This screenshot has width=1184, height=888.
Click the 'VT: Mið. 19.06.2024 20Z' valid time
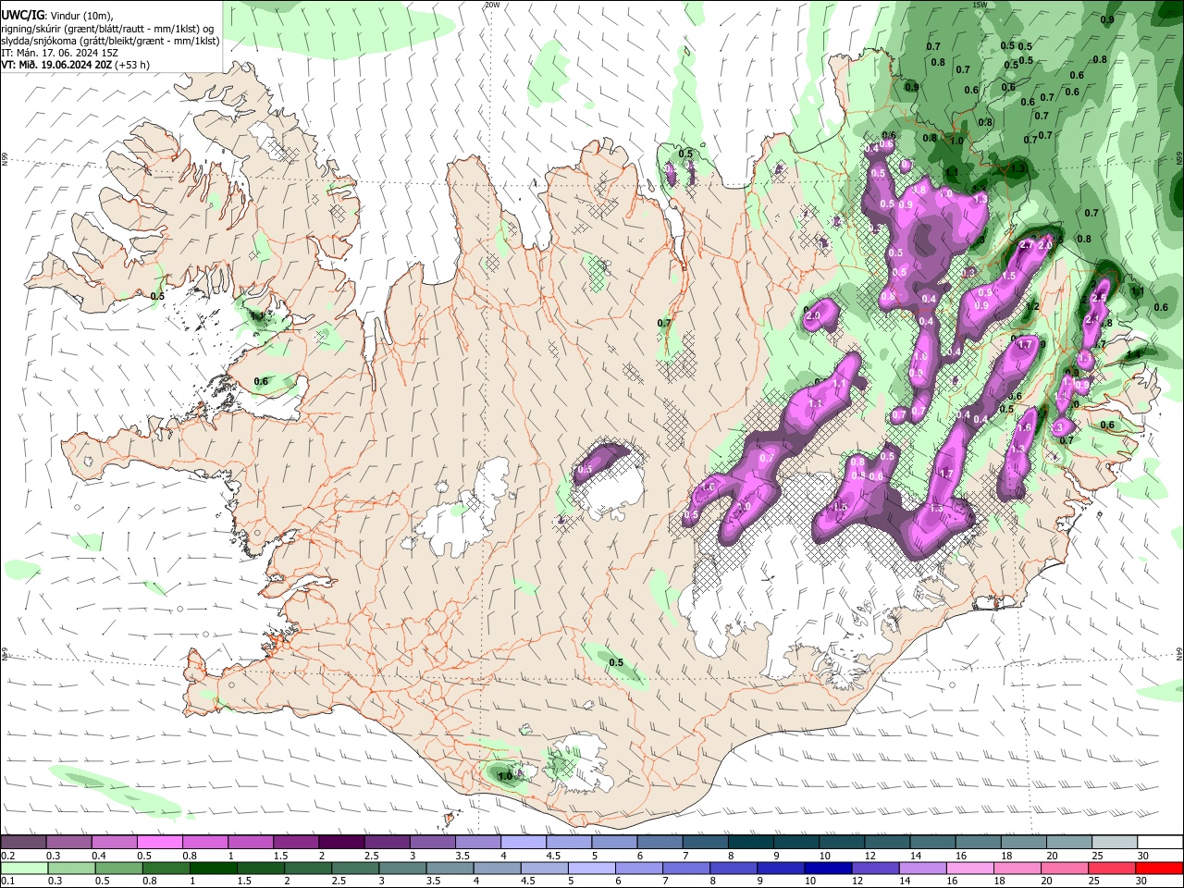click(x=55, y=65)
